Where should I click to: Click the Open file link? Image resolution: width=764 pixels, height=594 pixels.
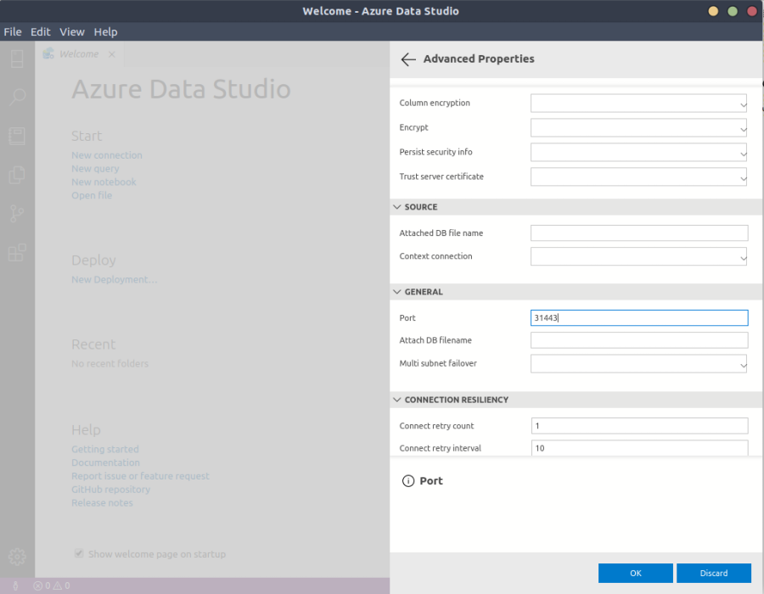92,195
